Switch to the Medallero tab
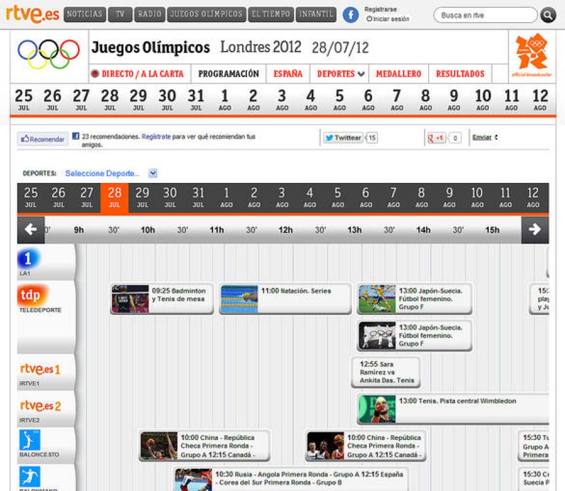Viewport: 565px width, 491px height. pyautogui.click(x=398, y=74)
